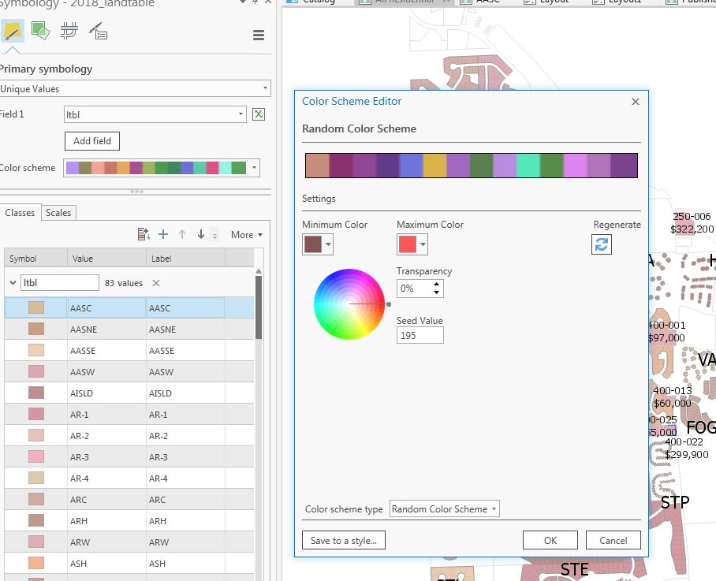This screenshot has height=581, width=716.
Task: Open the Color scheme type dropdown
Action: click(x=444, y=508)
